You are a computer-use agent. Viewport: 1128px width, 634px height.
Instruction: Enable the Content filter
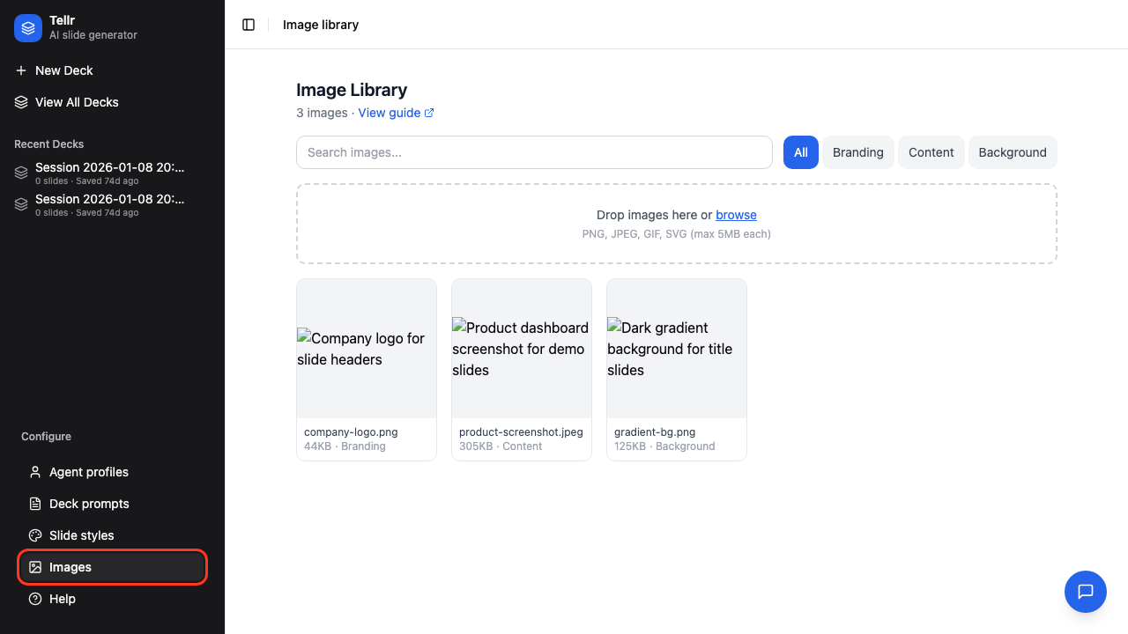[x=931, y=152]
